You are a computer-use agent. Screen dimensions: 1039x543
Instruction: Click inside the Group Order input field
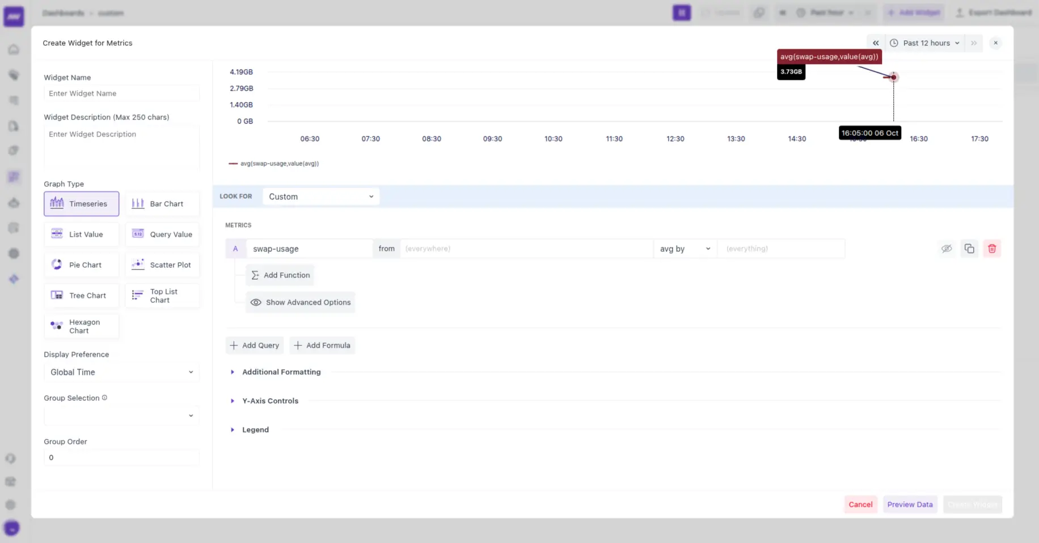point(121,457)
